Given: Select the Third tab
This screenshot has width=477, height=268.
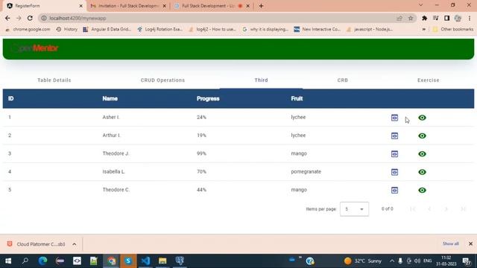Looking at the screenshot, I should click(x=262, y=80).
